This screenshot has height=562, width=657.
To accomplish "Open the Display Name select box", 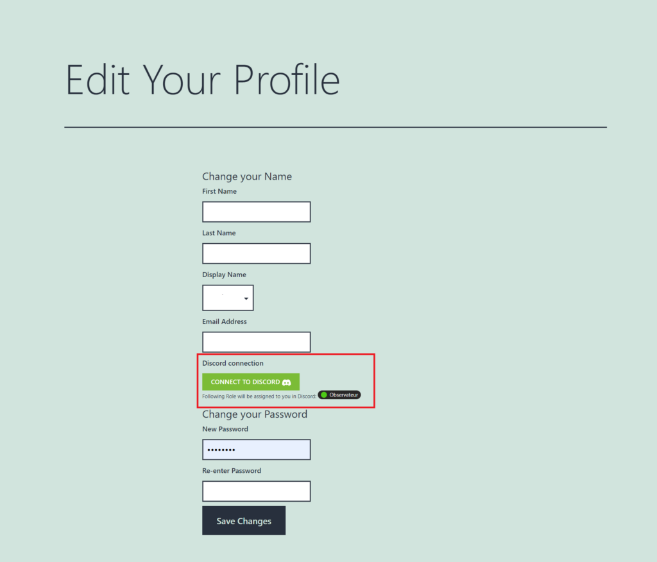I will 228,298.
